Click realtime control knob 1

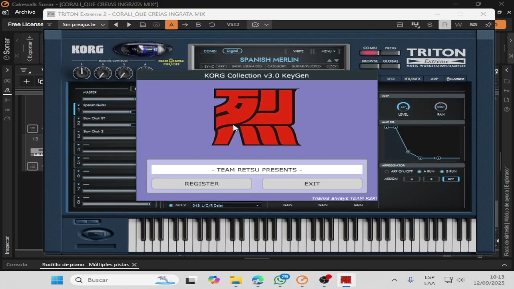tap(82, 73)
